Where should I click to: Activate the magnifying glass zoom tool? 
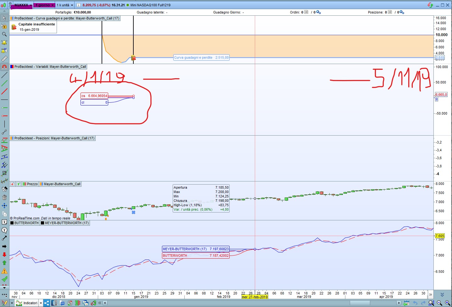point(4,34)
